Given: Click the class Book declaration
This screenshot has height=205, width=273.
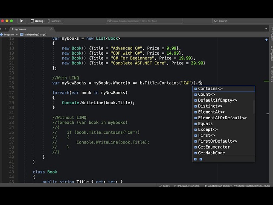Looking at the screenshot, I should pos(45,172).
